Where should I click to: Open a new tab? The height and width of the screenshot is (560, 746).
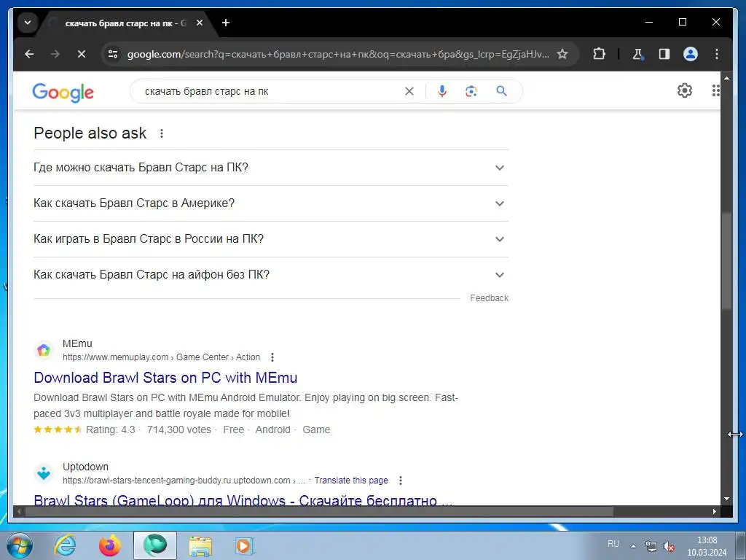click(226, 23)
